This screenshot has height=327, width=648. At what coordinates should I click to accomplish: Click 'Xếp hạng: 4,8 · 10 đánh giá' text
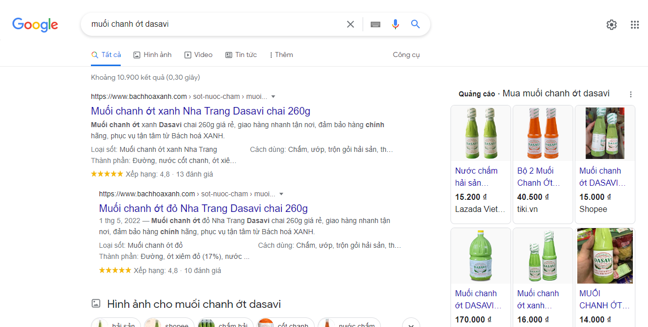177,270
